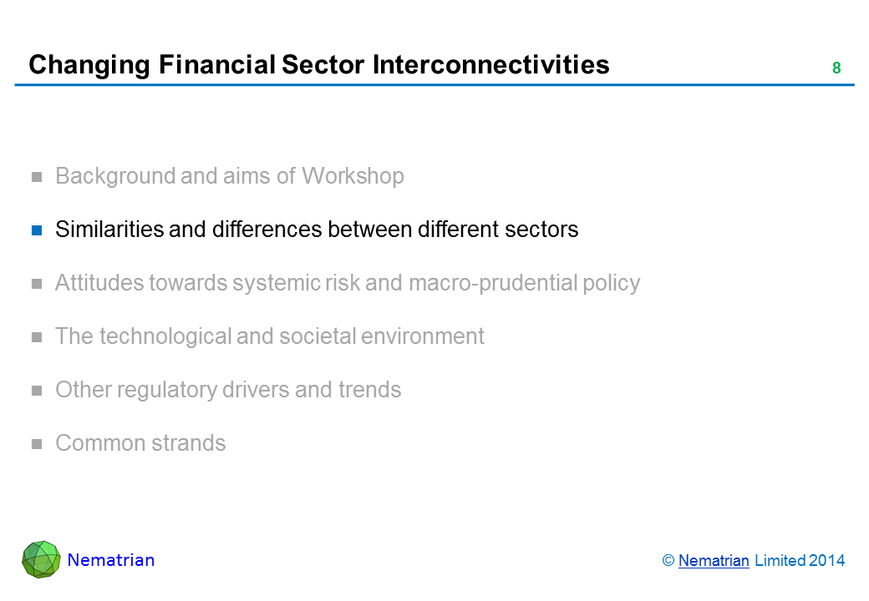Click the green slide number 8
The width and height of the screenshot is (869, 601).
click(x=836, y=68)
